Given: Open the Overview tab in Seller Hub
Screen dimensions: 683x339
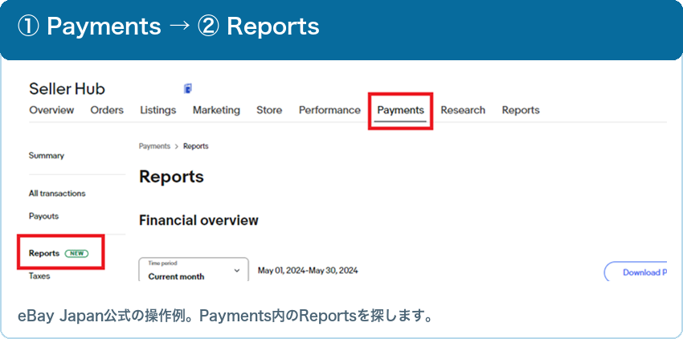Looking at the screenshot, I should 51,110.
